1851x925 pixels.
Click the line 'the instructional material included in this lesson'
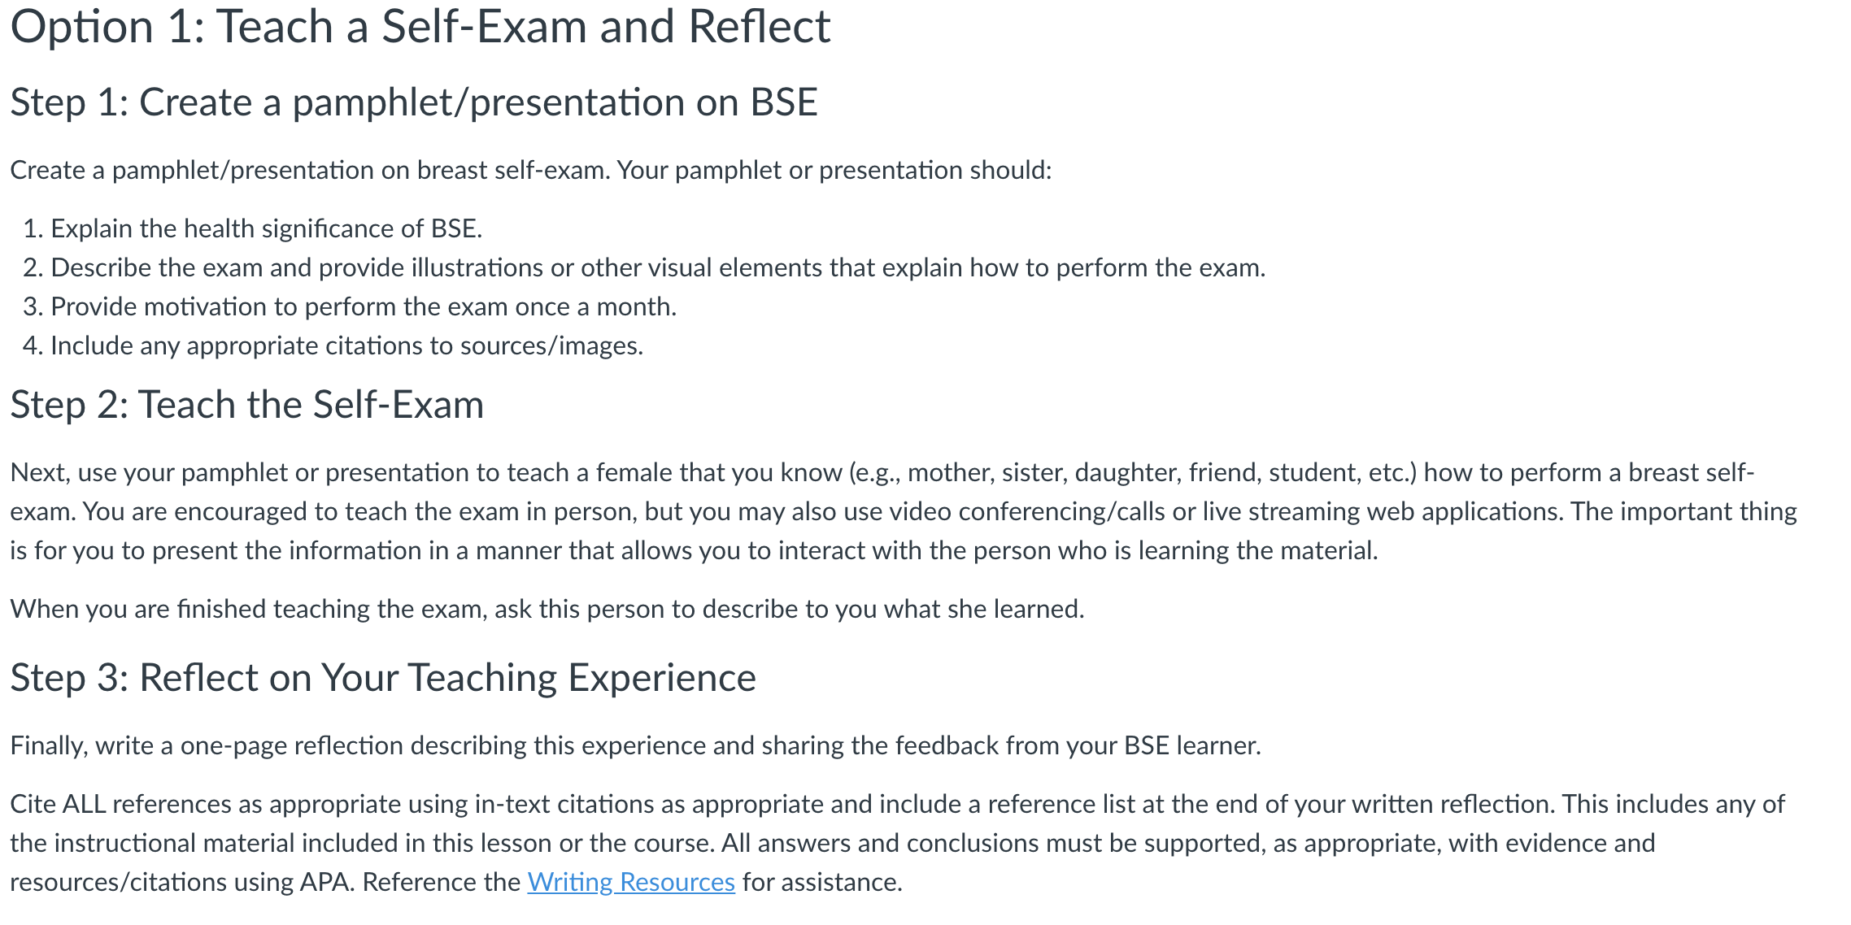point(833,843)
